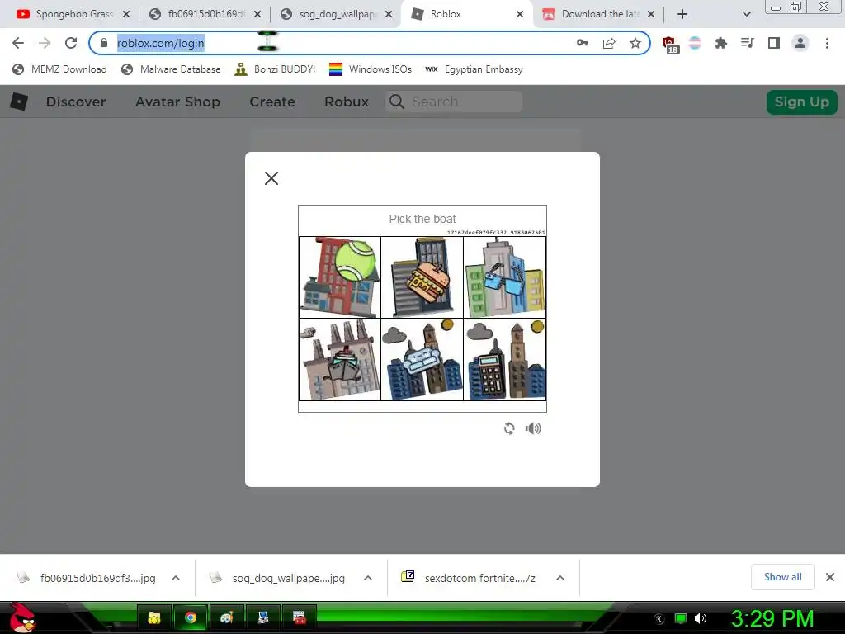Expand options for sog_dog_wallpape jpg download

(368, 578)
